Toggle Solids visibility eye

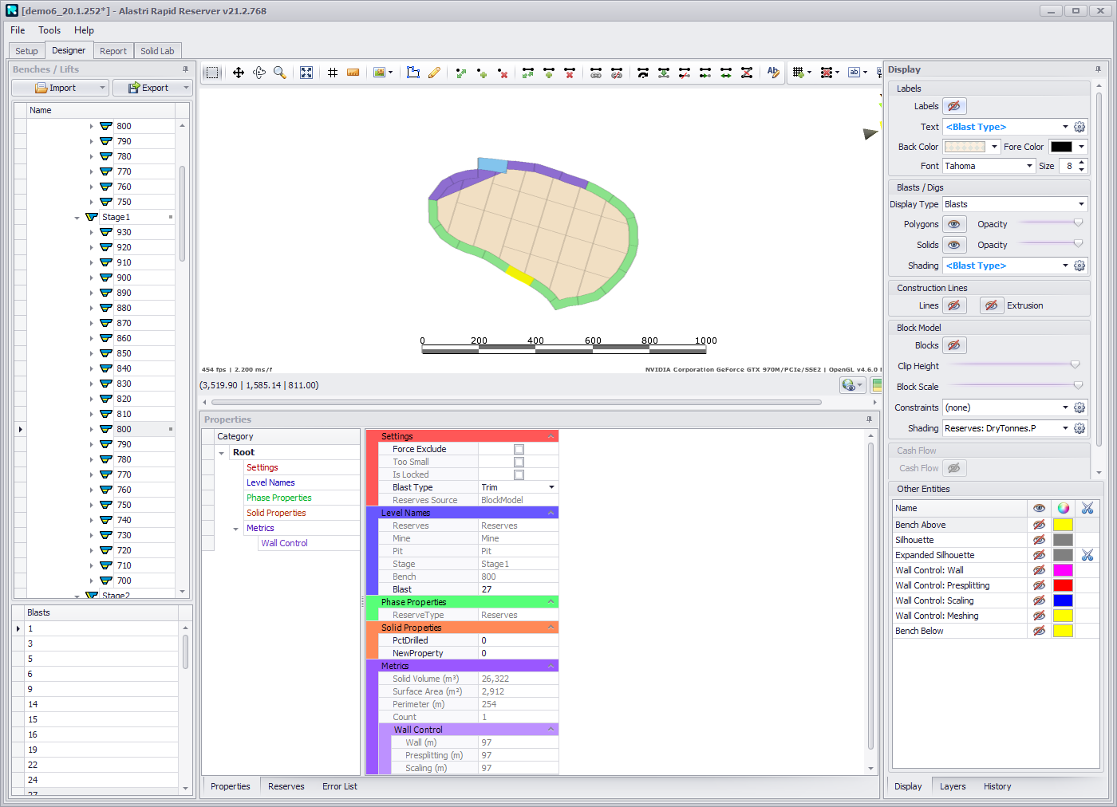[954, 245]
